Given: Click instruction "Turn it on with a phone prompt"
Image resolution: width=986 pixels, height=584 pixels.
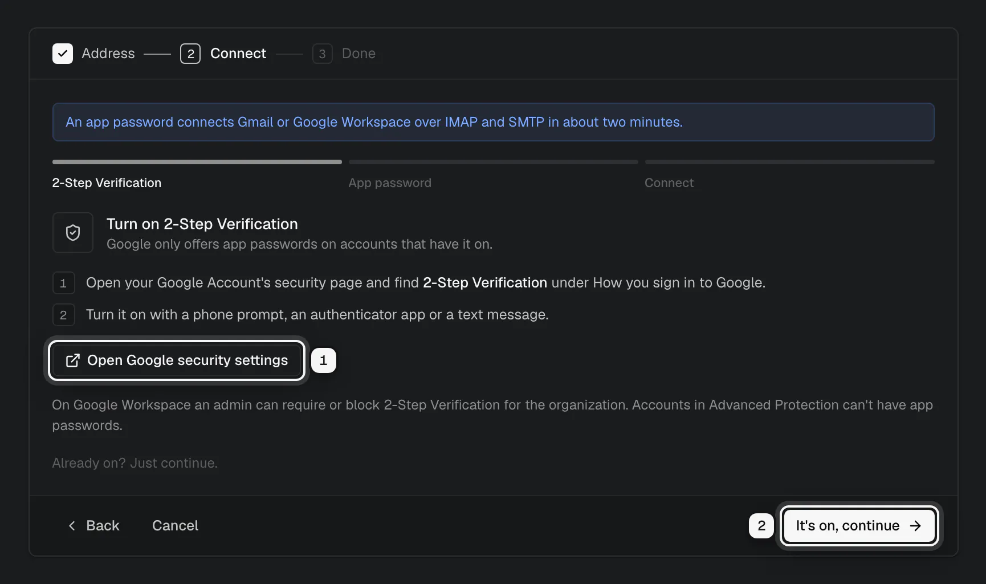Looking at the screenshot, I should point(317,315).
